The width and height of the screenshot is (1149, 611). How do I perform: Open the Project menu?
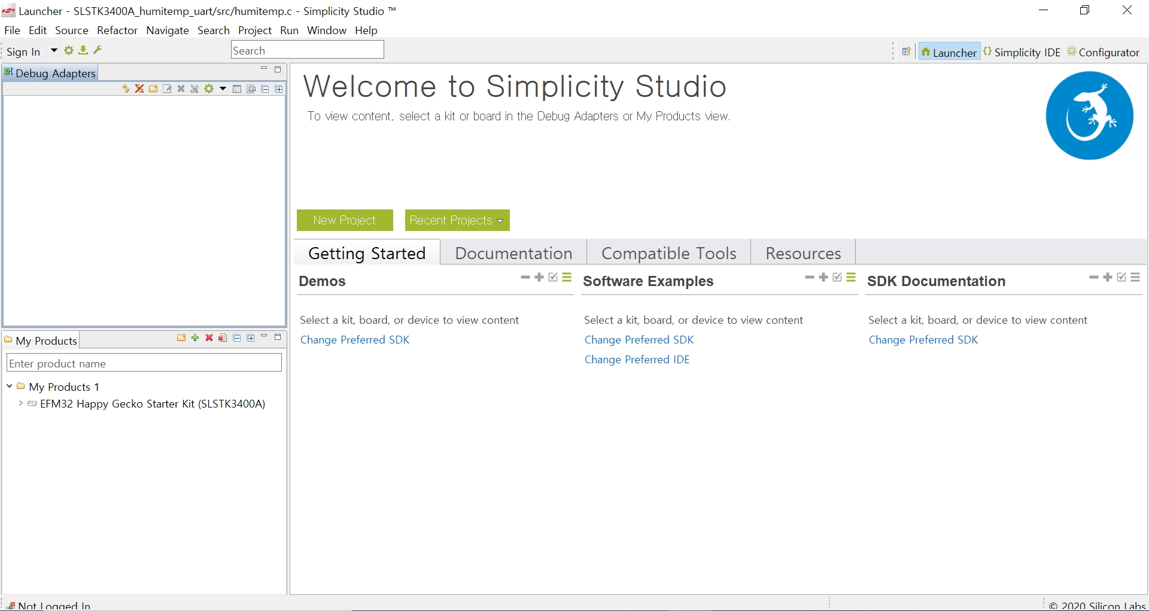(x=255, y=30)
